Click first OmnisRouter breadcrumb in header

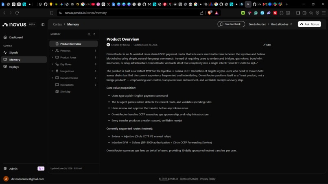[257, 24]
